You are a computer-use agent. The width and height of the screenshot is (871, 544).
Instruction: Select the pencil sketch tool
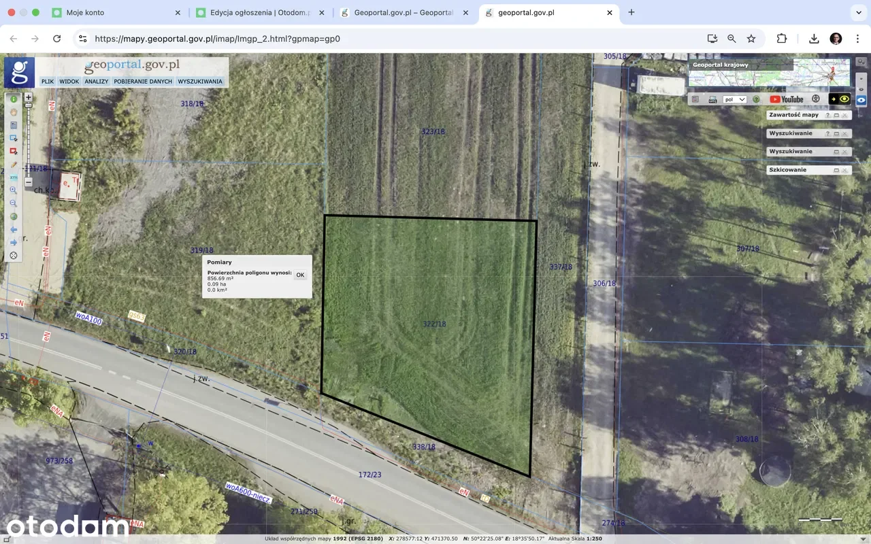point(14,165)
